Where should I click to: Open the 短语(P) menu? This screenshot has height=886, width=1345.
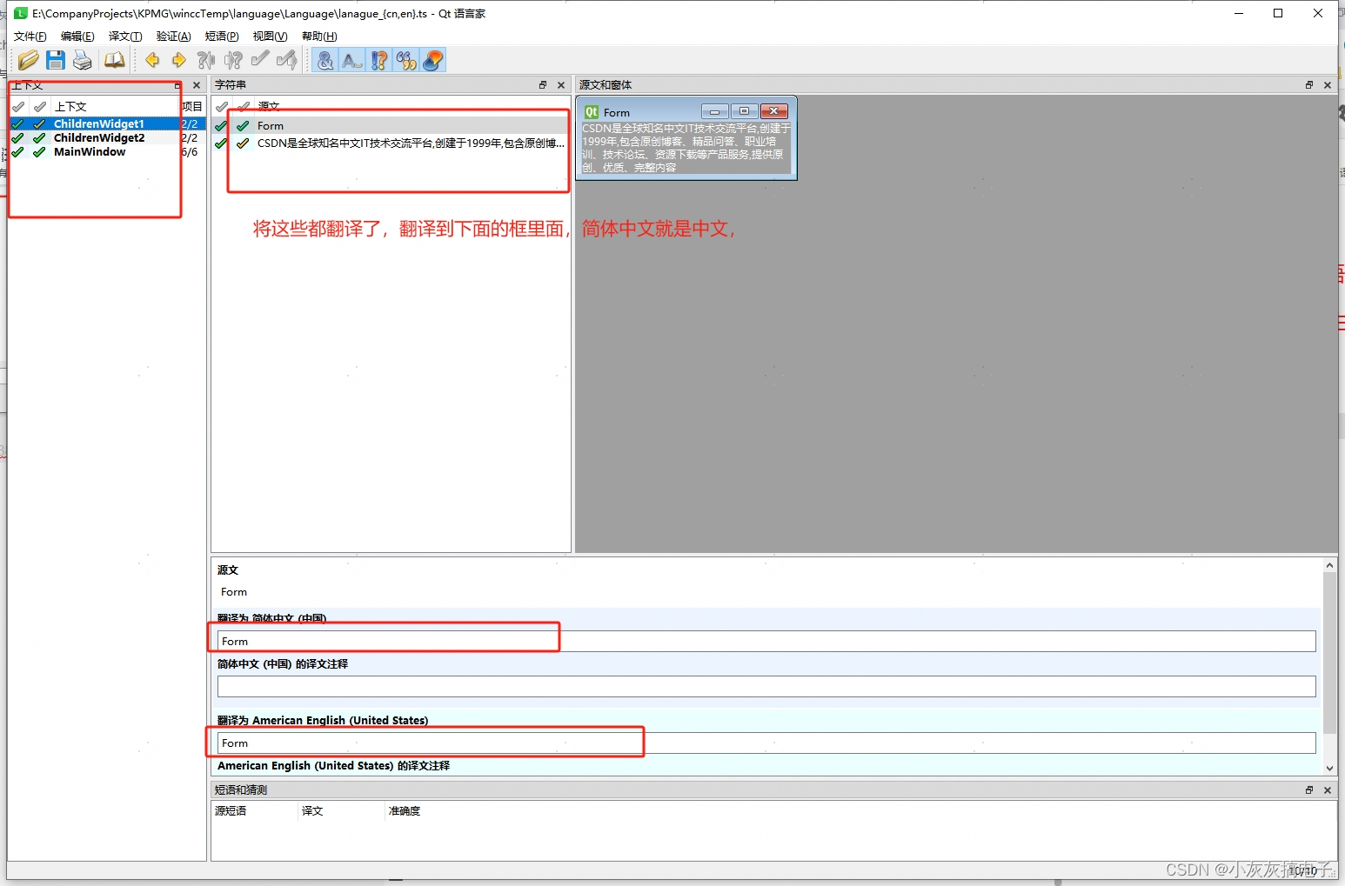(222, 37)
